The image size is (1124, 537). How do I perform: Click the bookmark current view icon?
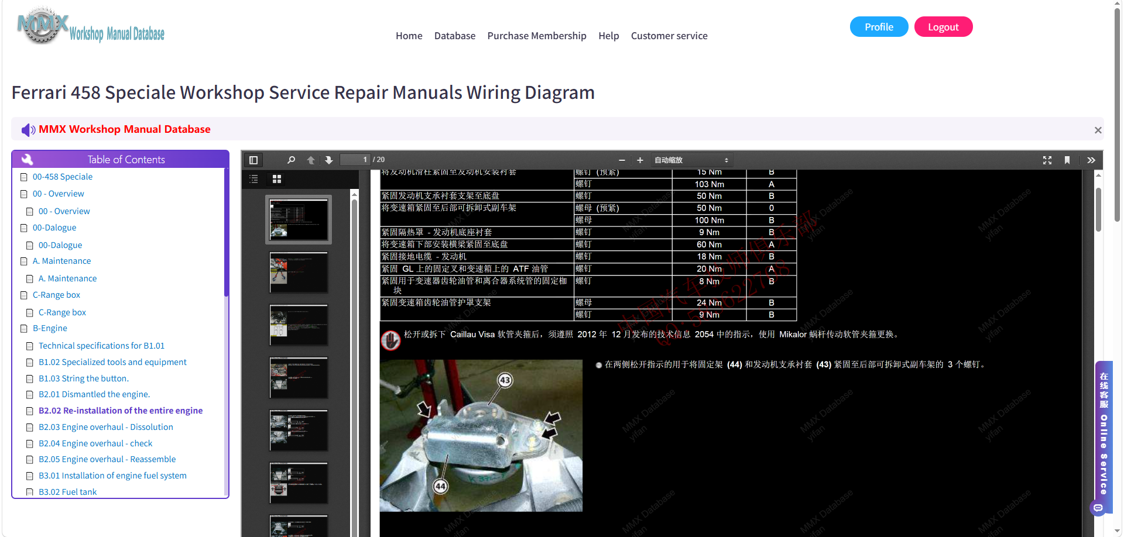pyautogui.click(x=1067, y=160)
